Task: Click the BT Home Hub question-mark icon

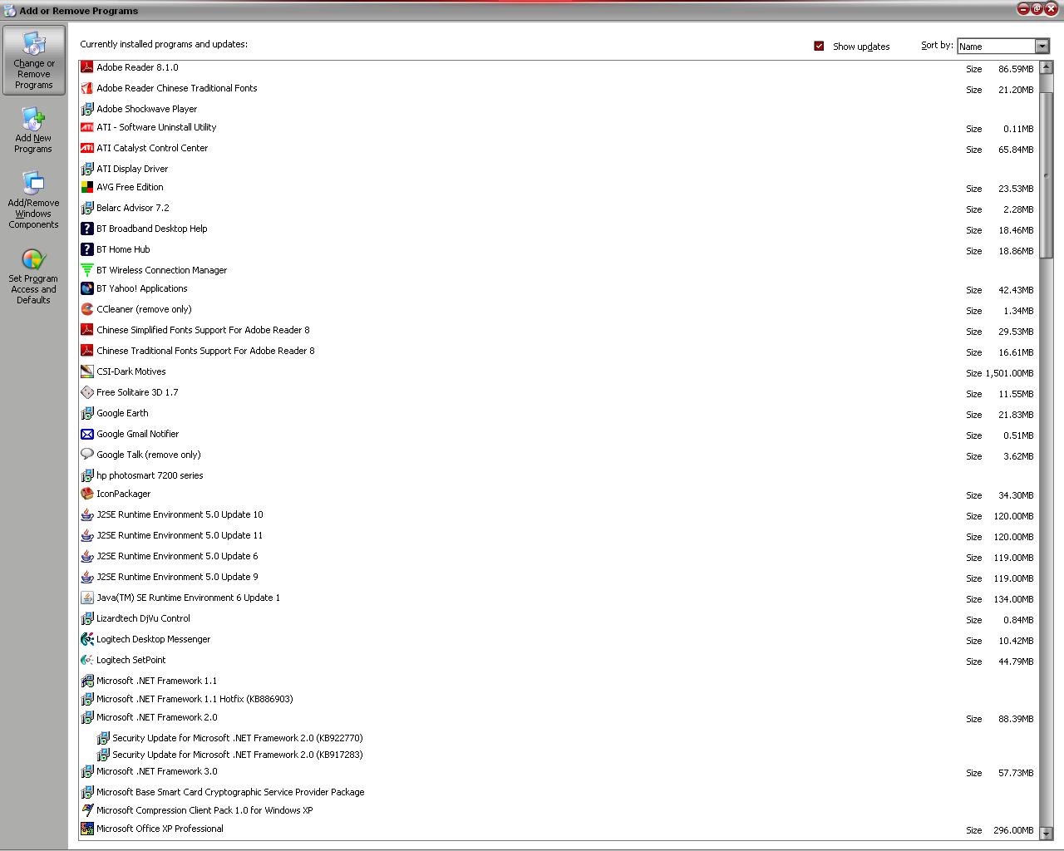Action: coord(86,249)
